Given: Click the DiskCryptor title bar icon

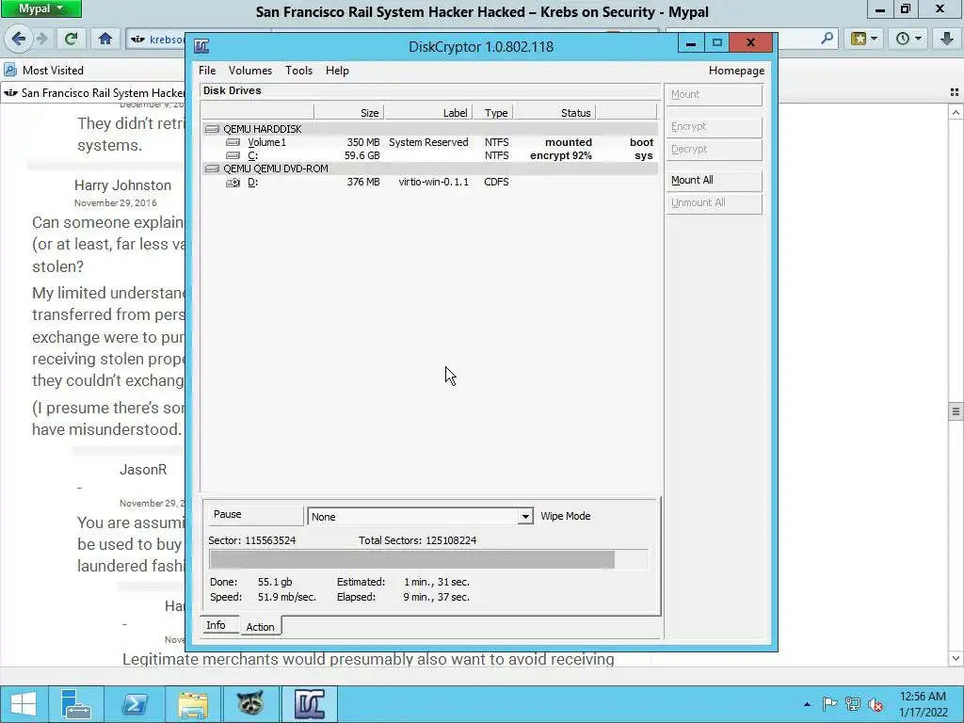Looking at the screenshot, I should click(x=201, y=46).
